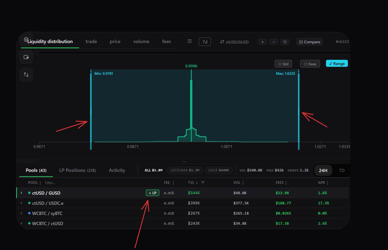Image resolution: width=388 pixels, height=250 pixels.
Task: Click the Min 0.9781 range handle
Action: [91, 110]
